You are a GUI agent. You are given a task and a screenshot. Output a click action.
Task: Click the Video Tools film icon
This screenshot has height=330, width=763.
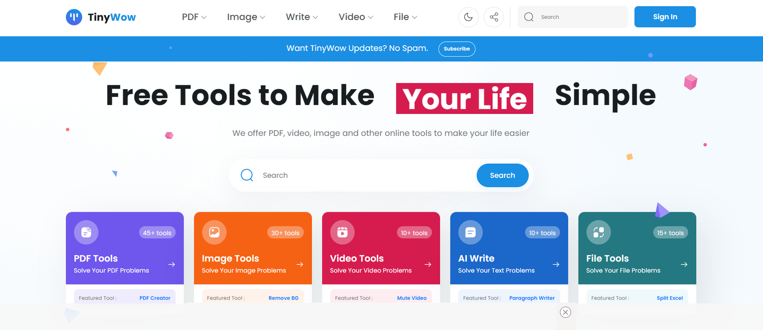[342, 232]
